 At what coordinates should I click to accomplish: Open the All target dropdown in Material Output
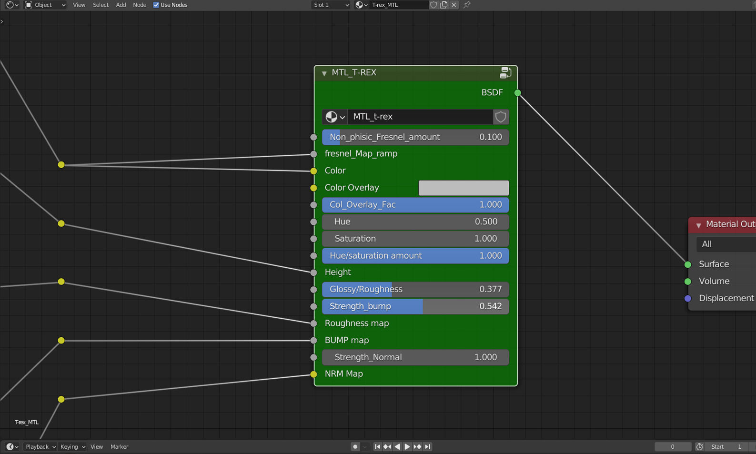point(726,244)
